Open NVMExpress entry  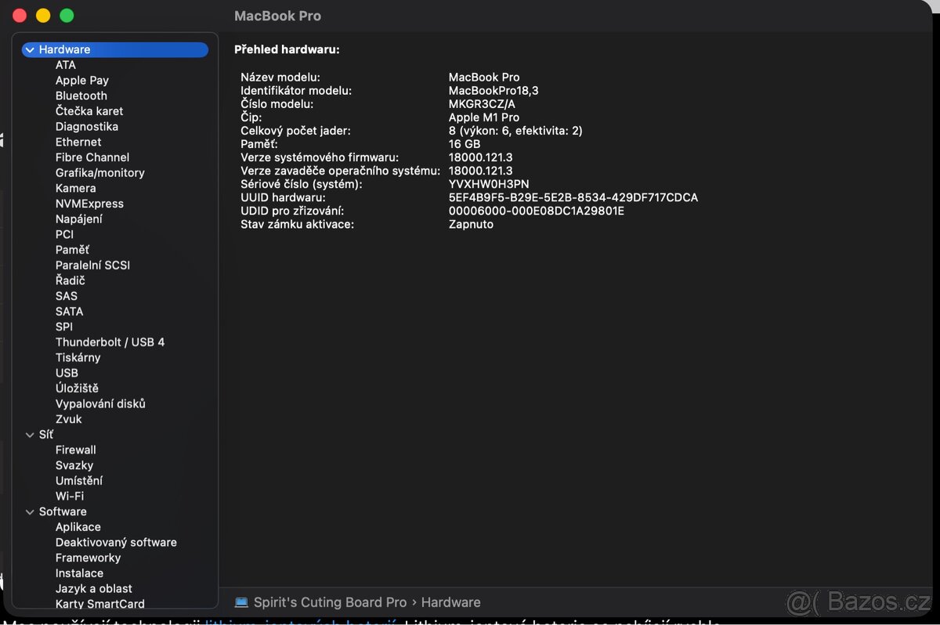89,204
